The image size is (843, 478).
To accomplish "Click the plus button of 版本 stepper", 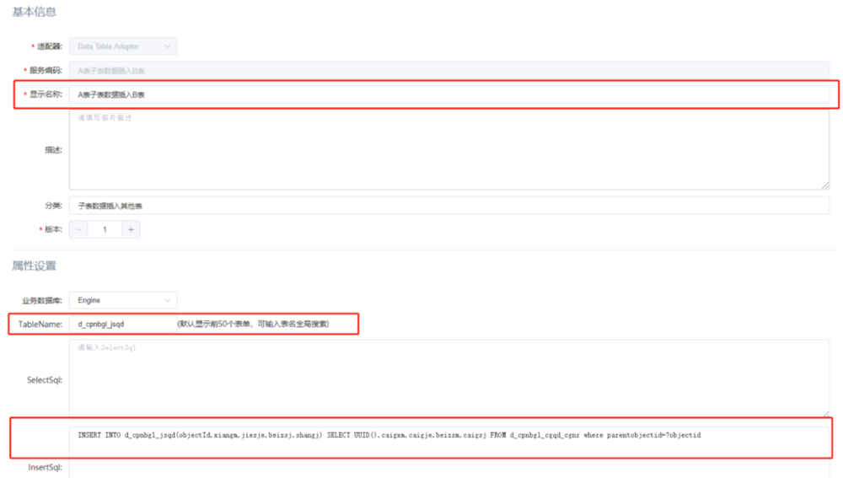I will point(131,229).
